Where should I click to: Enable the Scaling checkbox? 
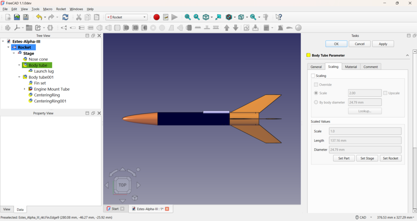313,76
